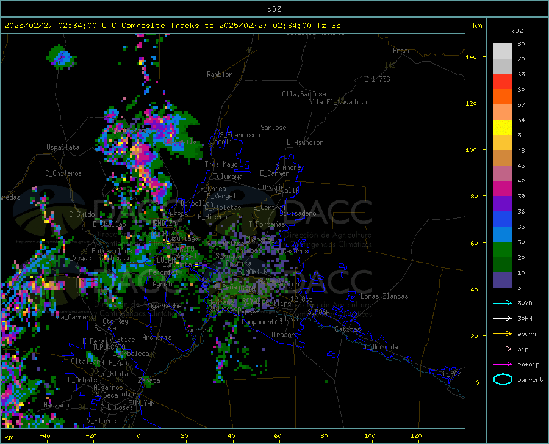Click the 'Lomas_Blancas' map label
The height and width of the screenshot is (444, 549).
click(384, 296)
